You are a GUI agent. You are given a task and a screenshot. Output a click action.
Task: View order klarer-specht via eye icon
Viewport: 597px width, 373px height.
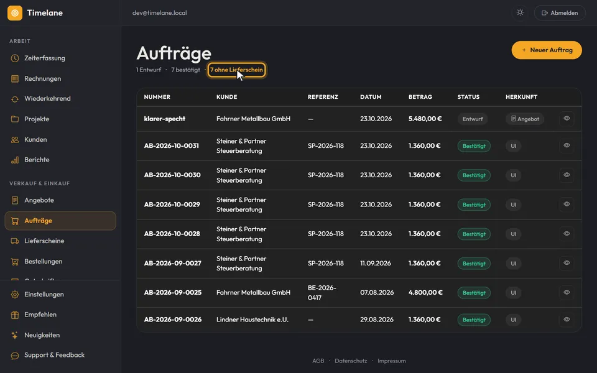point(567,118)
